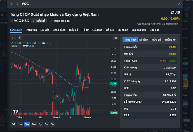Select the Tổng hợp panel tab

[130, 40]
